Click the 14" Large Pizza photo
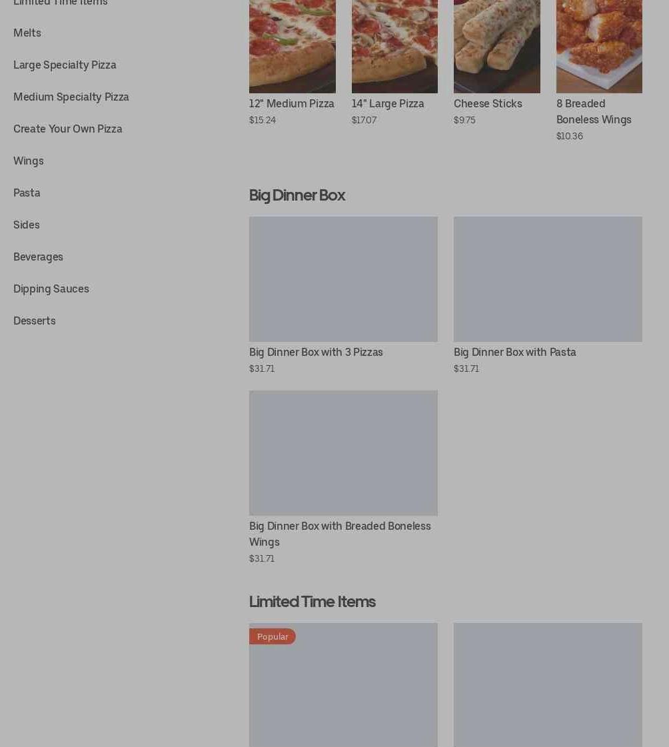This screenshot has height=747, width=669. (394, 46)
